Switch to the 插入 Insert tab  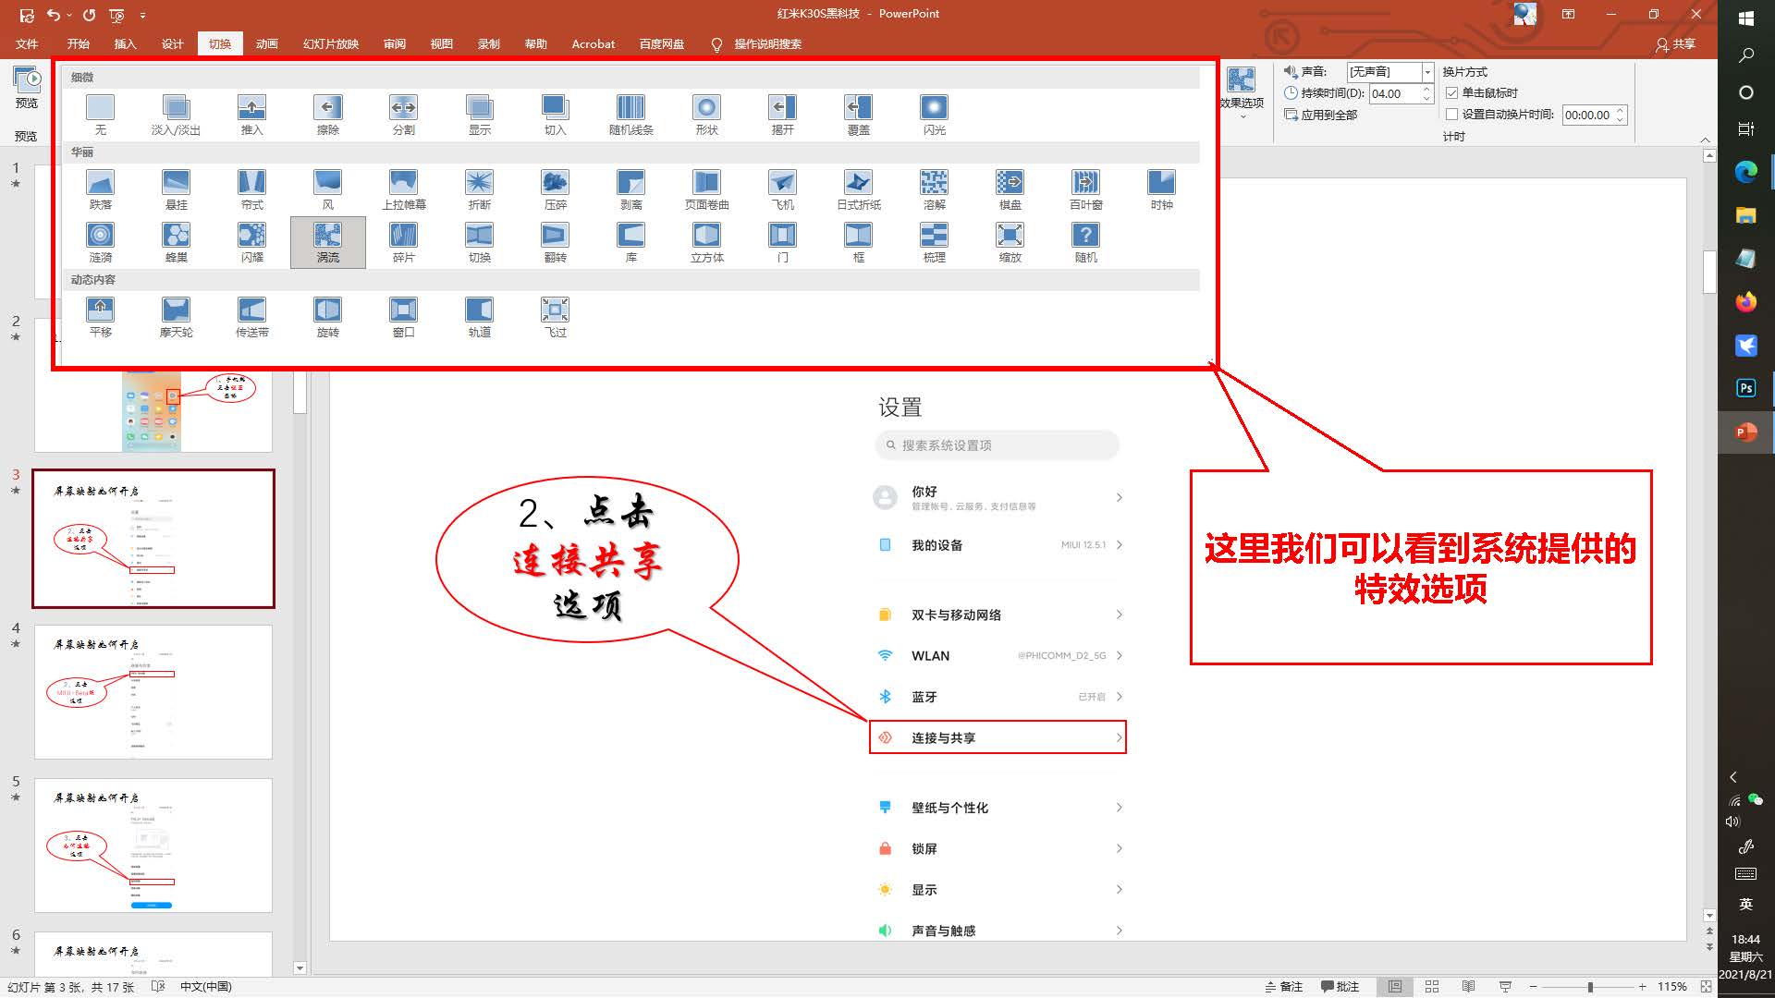pyautogui.click(x=125, y=44)
